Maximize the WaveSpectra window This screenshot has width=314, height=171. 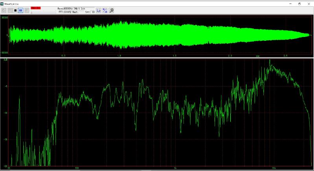tap(299, 4)
